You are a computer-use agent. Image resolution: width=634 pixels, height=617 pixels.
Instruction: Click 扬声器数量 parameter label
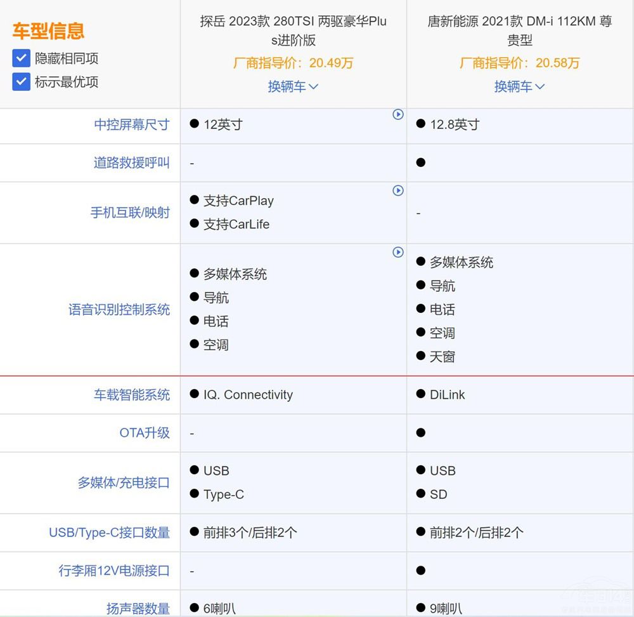(138, 609)
